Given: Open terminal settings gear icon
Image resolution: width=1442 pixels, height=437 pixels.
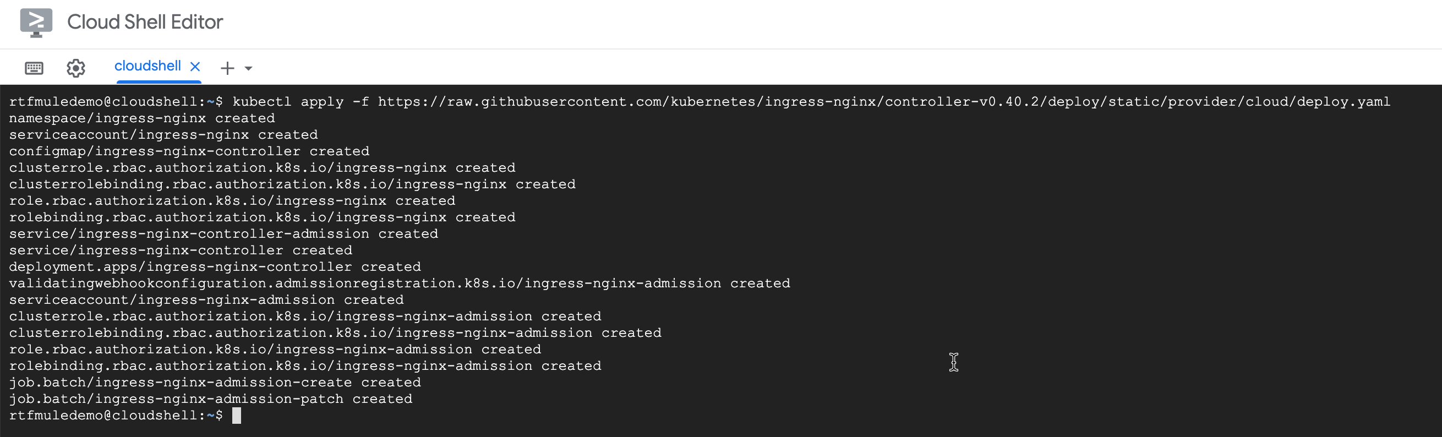Looking at the screenshot, I should coord(75,68).
